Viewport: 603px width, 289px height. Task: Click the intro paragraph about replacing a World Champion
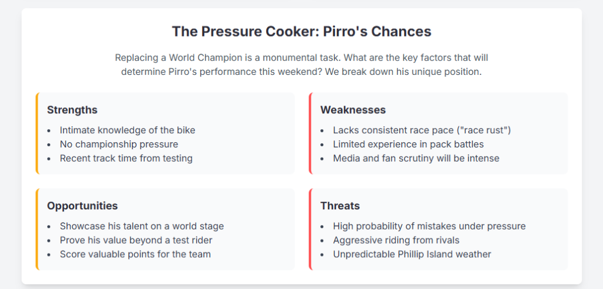(x=301, y=65)
